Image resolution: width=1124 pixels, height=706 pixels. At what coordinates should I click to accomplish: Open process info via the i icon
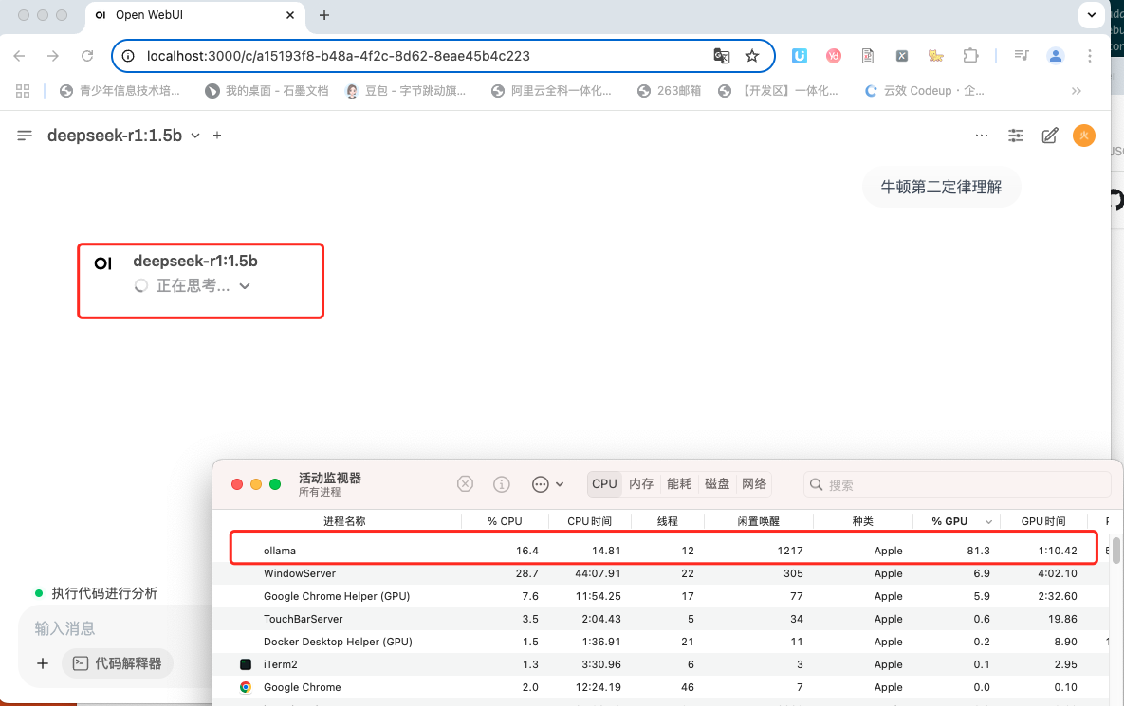coord(501,483)
